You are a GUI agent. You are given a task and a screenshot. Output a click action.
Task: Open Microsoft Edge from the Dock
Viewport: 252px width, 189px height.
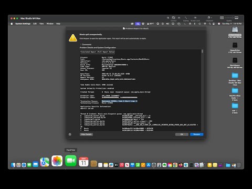(x=186, y=165)
